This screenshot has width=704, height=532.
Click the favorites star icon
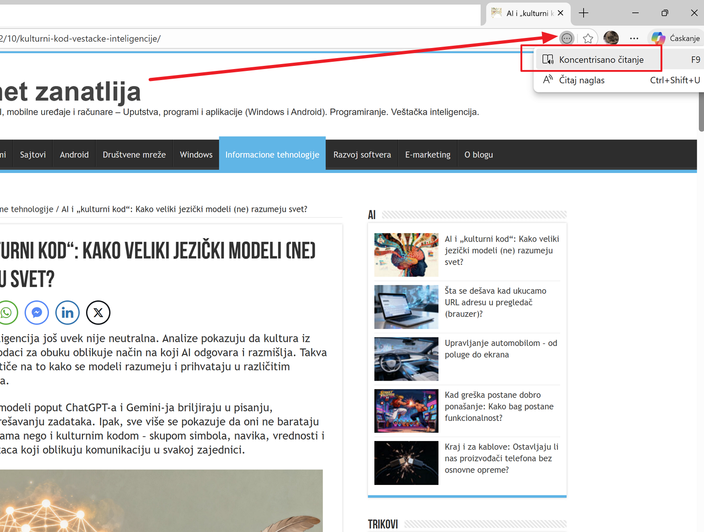[588, 38]
